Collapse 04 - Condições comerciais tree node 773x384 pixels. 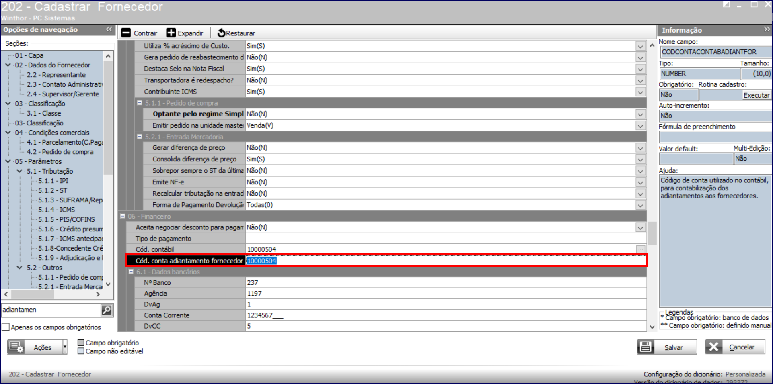pyautogui.click(x=8, y=133)
